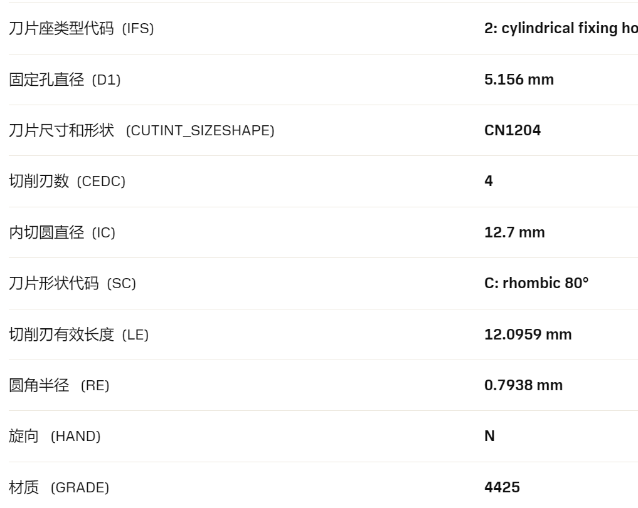Select the 0.7938 mm value

click(x=524, y=385)
